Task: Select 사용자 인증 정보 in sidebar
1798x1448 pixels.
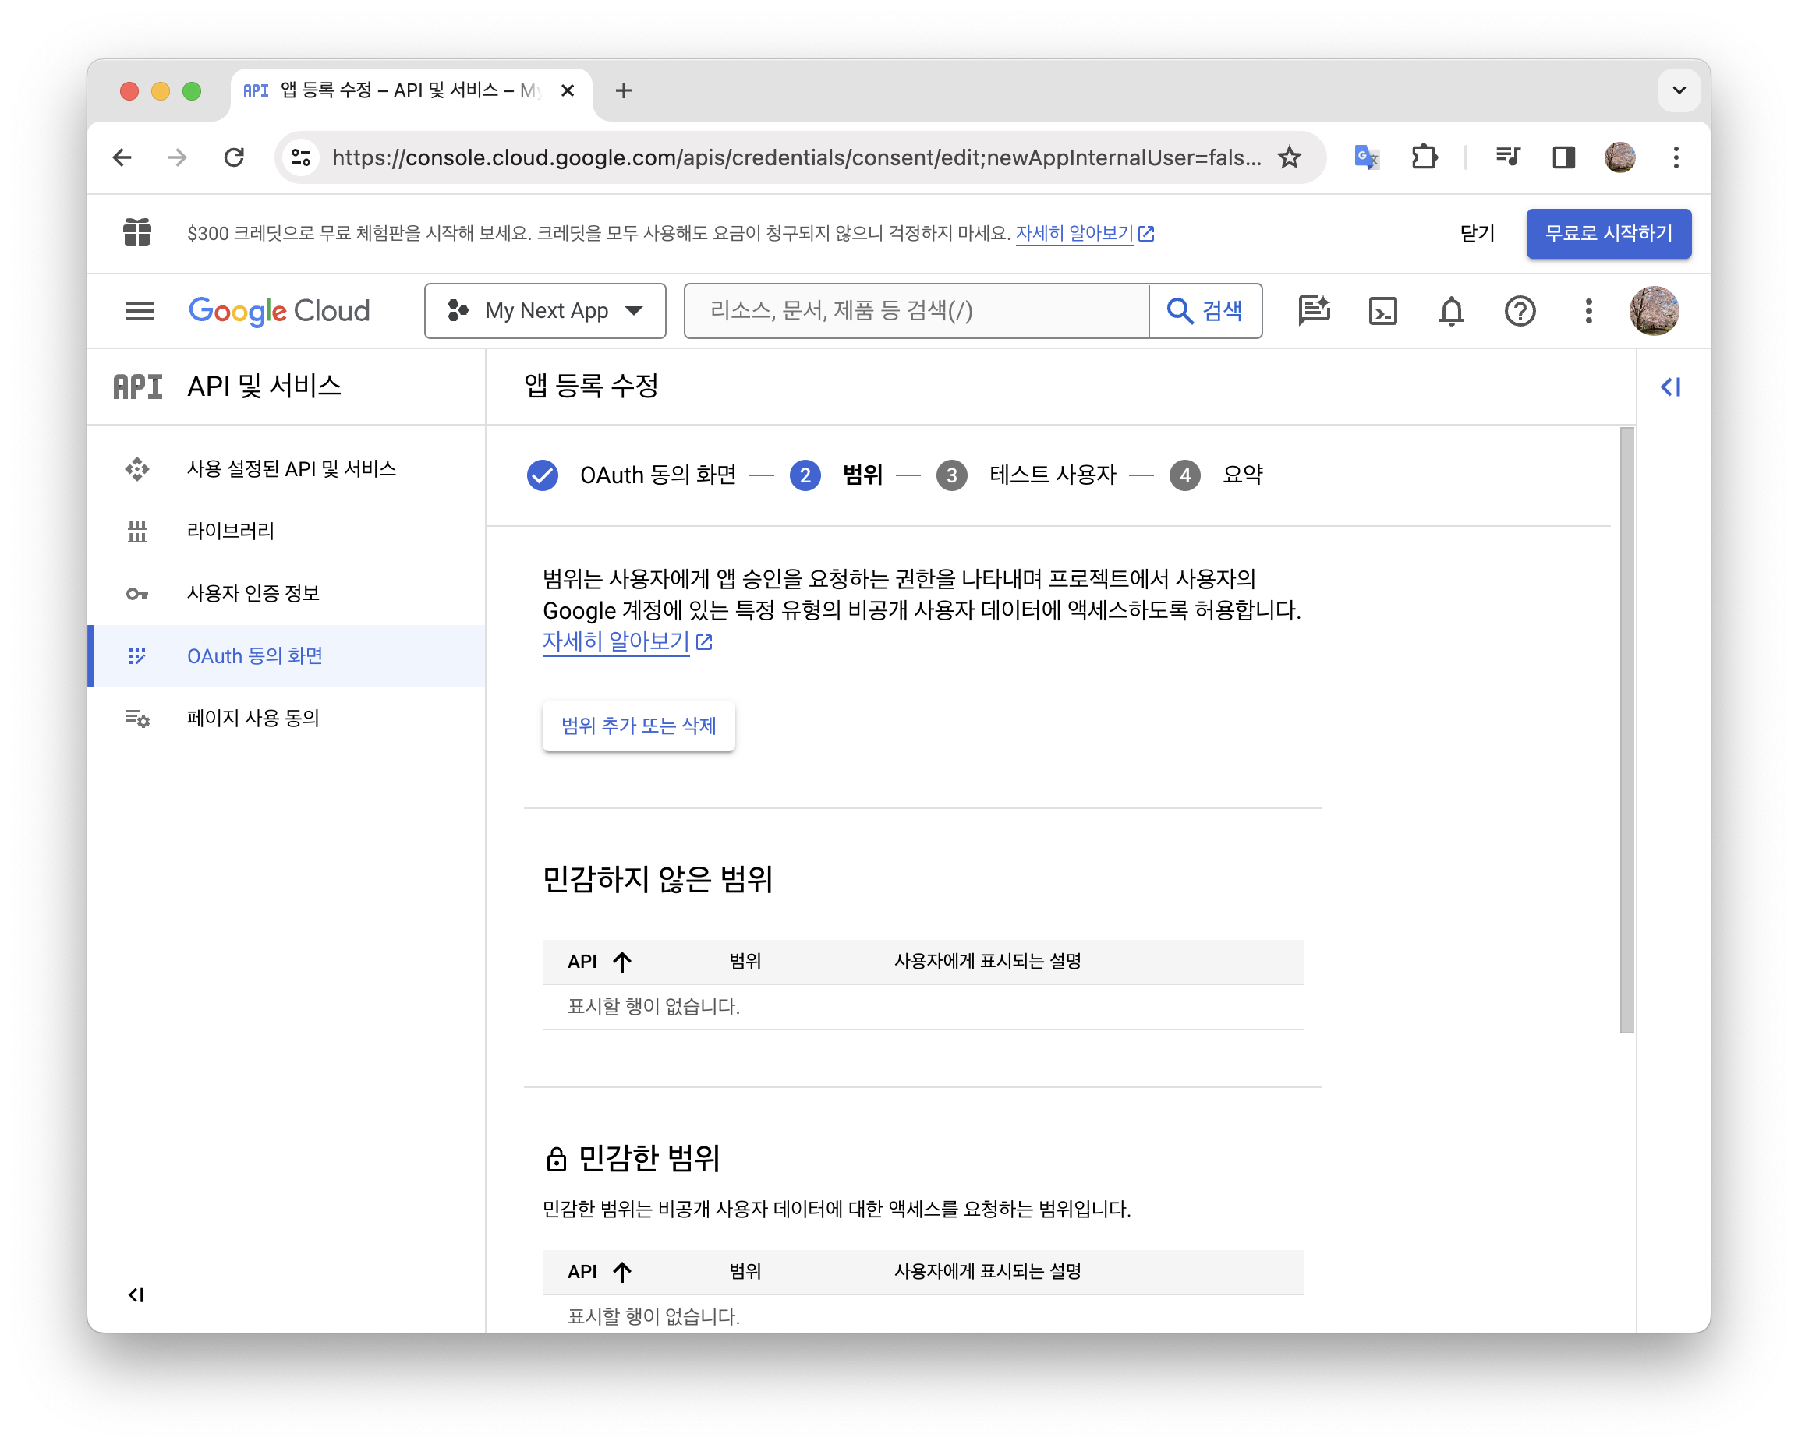Action: pos(253,593)
